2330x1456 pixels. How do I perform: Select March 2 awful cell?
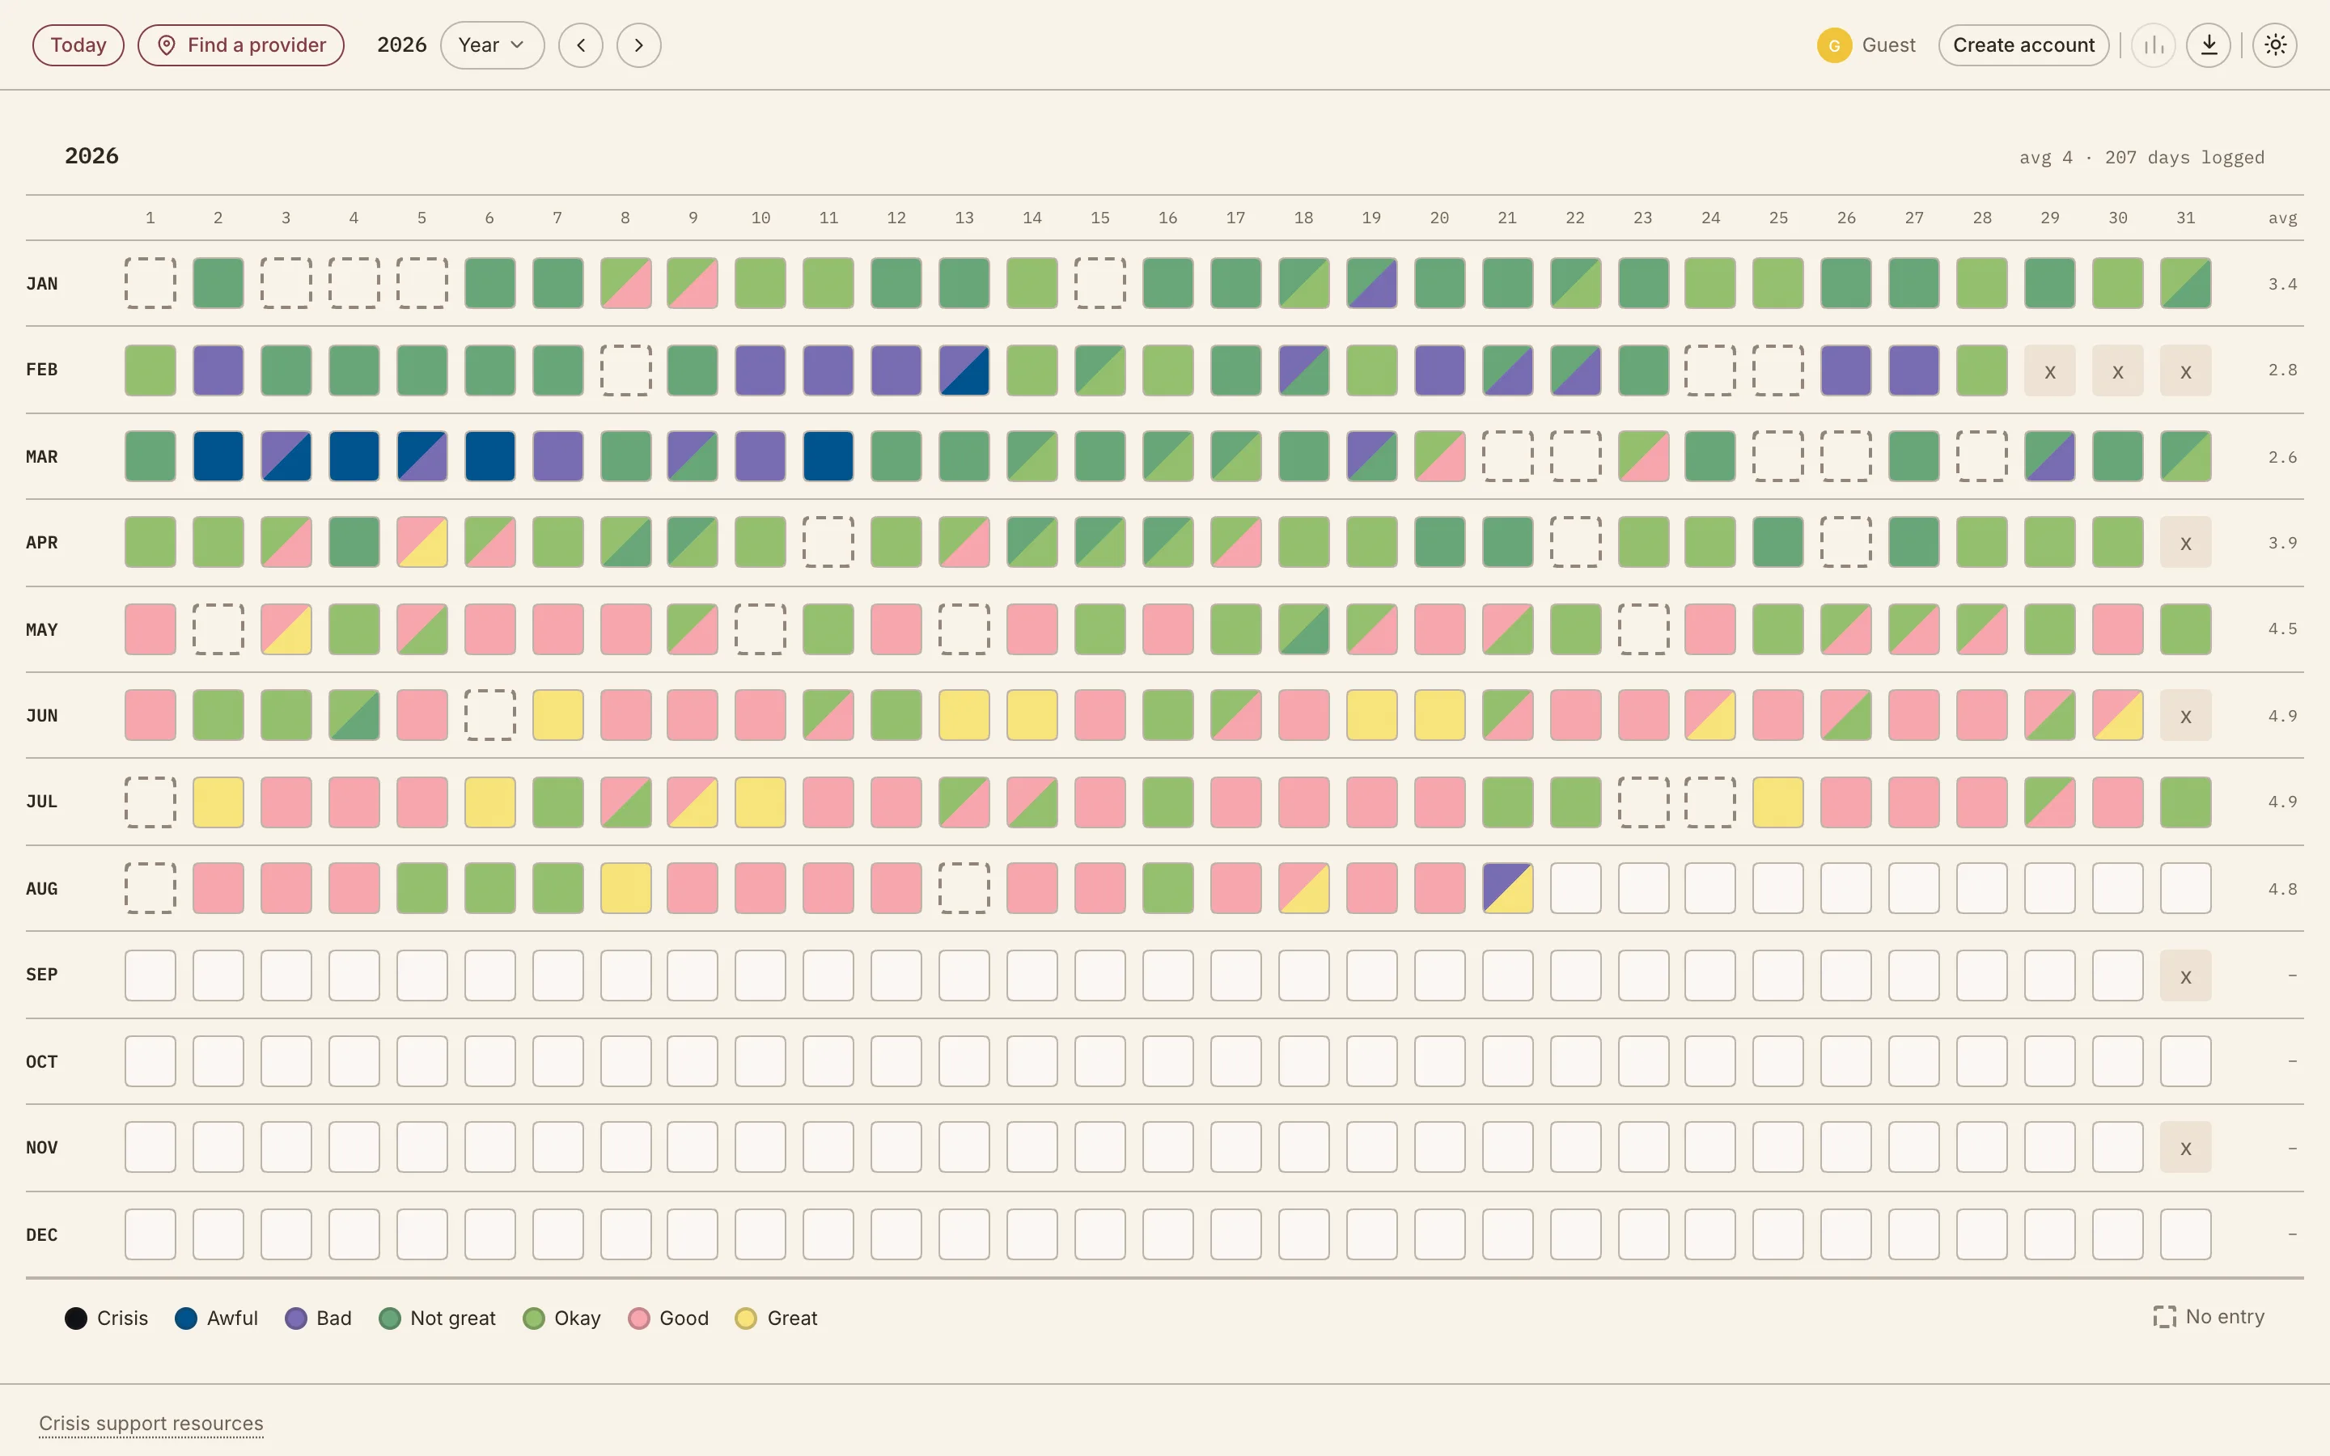click(x=218, y=455)
